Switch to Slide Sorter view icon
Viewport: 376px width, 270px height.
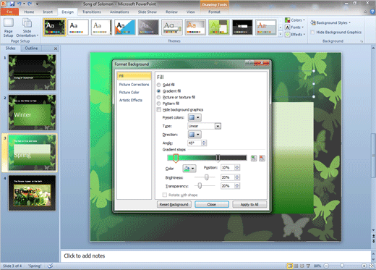[x=296, y=266]
